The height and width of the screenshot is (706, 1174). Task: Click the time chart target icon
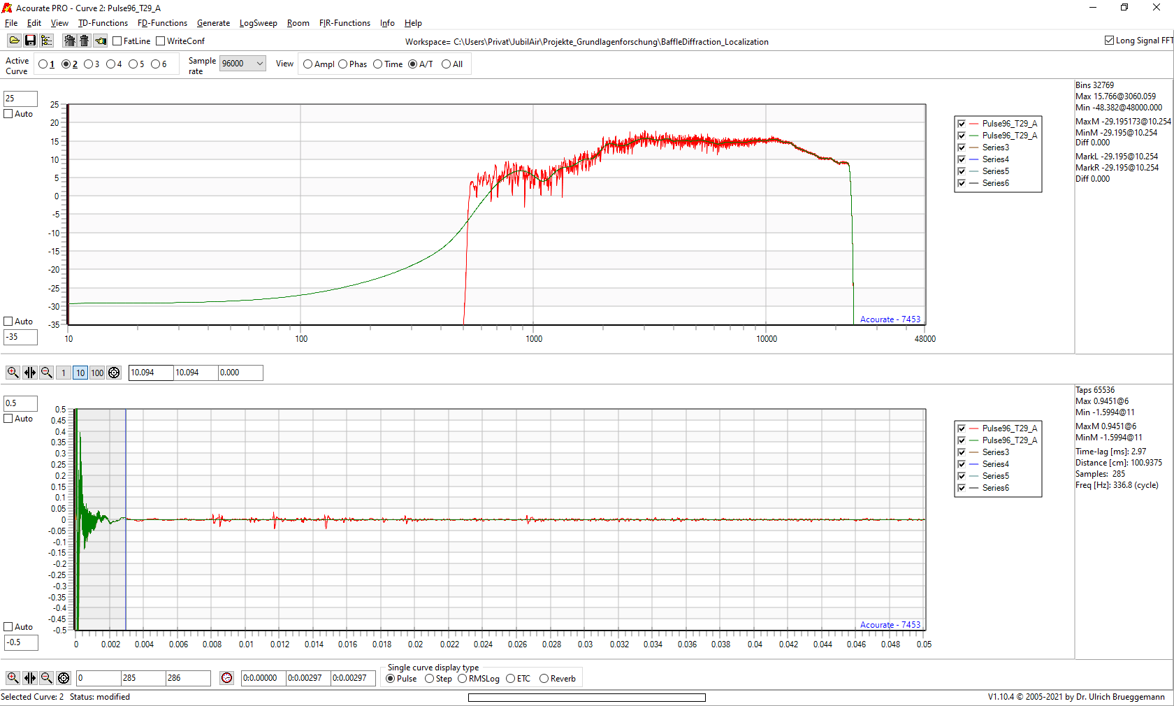[x=64, y=678]
